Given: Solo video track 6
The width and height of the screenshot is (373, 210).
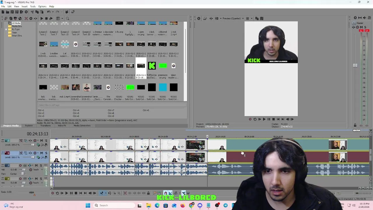Looking at the screenshot, I should [x=46, y=153].
